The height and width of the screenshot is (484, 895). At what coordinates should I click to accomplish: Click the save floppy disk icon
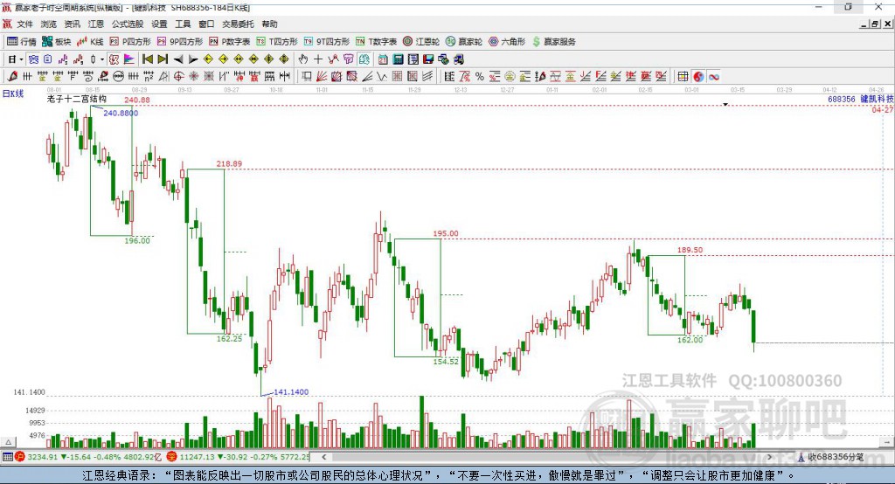(x=428, y=59)
